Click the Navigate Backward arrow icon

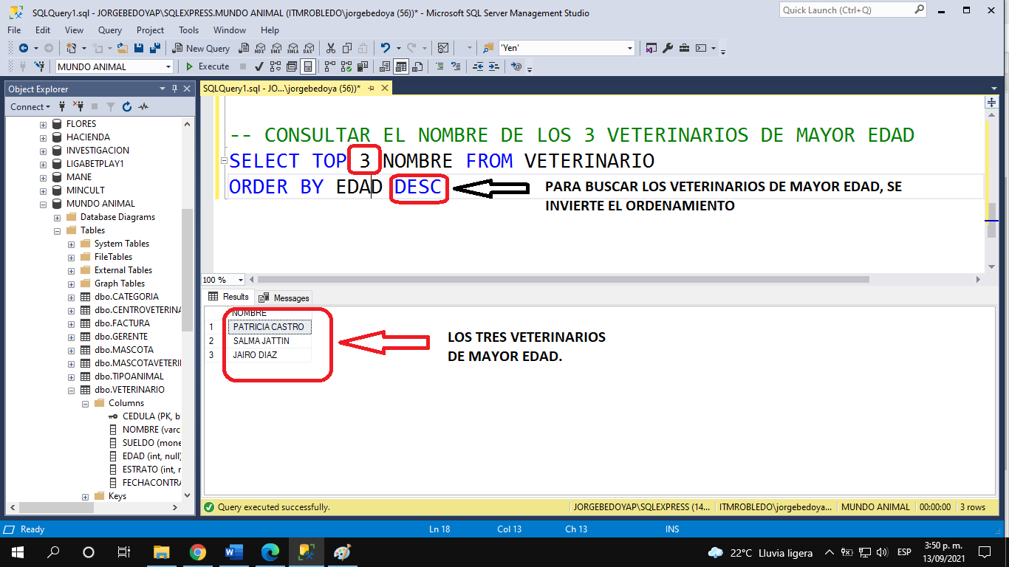pos(24,48)
